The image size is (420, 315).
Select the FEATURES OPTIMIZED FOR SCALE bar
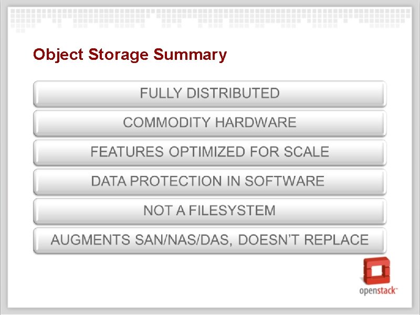209,152
